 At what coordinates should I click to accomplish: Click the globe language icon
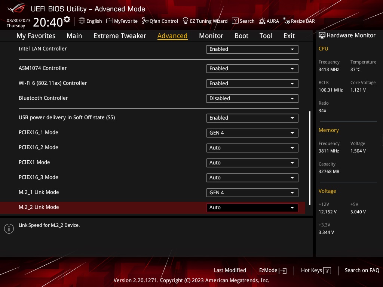pyautogui.click(x=82, y=21)
